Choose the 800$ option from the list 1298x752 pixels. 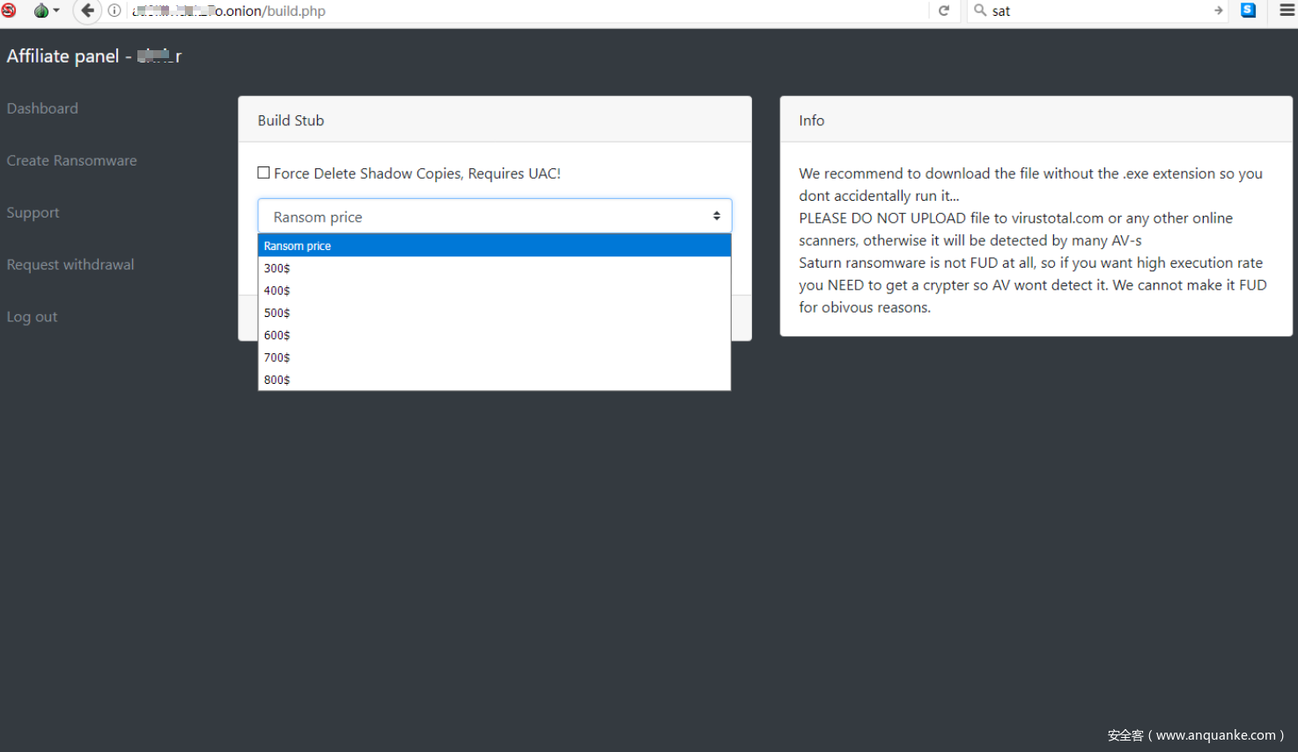(277, 380)
